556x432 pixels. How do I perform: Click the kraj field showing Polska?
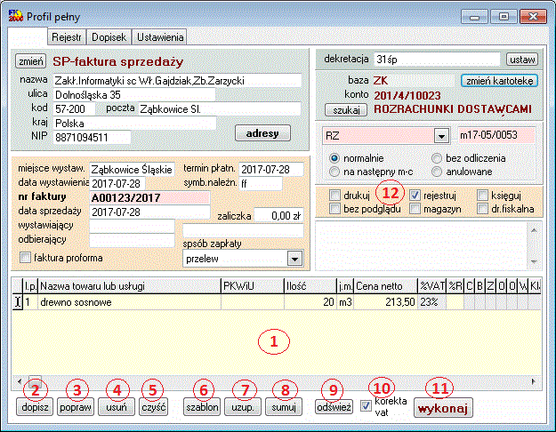pos(134,123)
